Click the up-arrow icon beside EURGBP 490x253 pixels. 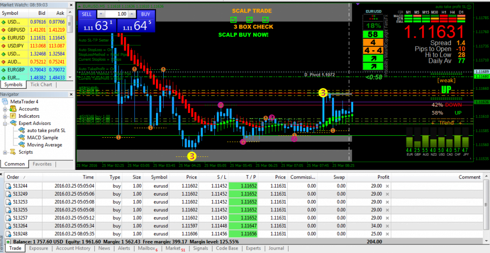(3, 70)
